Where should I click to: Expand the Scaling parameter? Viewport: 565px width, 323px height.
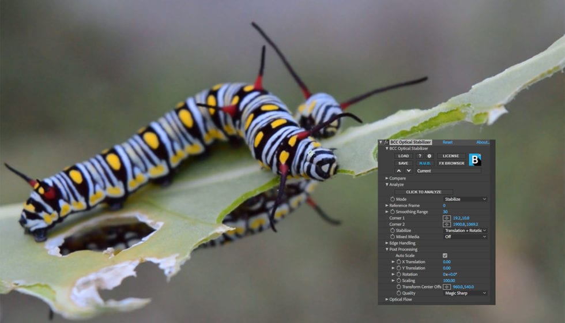393,280
